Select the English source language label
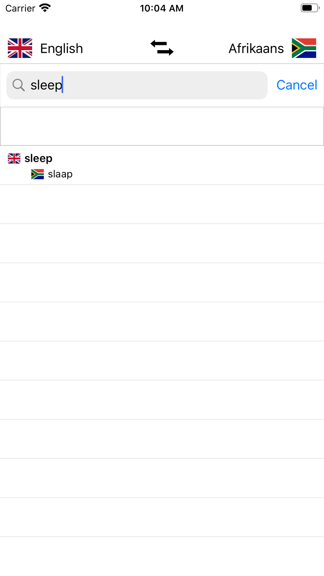324x576 pixels. pyautogui.click(x=62, y=49)
